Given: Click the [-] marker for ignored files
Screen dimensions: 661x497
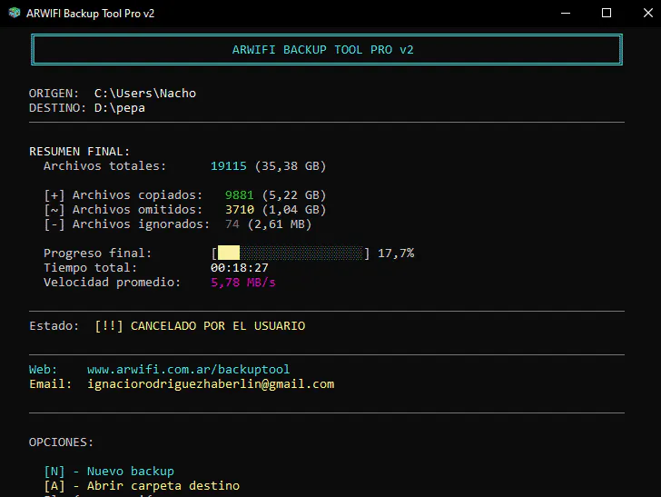Looking at the screenshot, I should [x=54, y=224].
